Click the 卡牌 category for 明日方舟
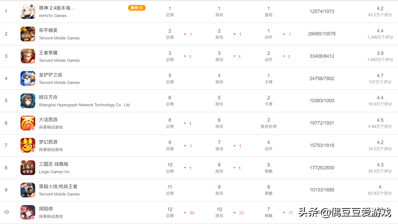Image resolution: width=398 pixels, height=224 pixels. [x=268, y=104]
